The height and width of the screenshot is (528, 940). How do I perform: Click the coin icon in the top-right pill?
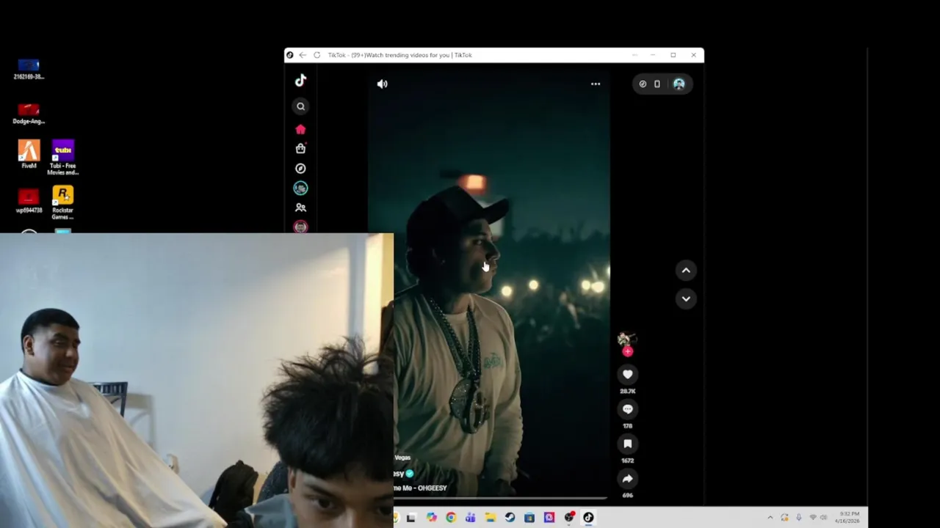coord(643,84)
